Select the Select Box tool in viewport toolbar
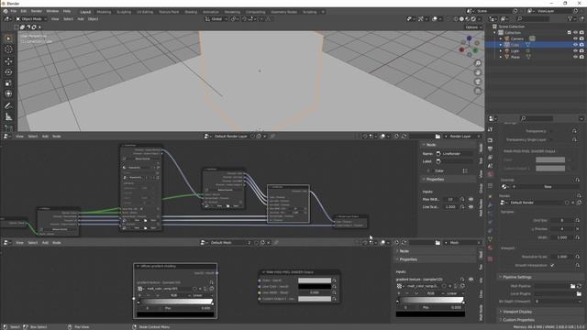This screenshot has height=330, width=587. tap(8, 38)
